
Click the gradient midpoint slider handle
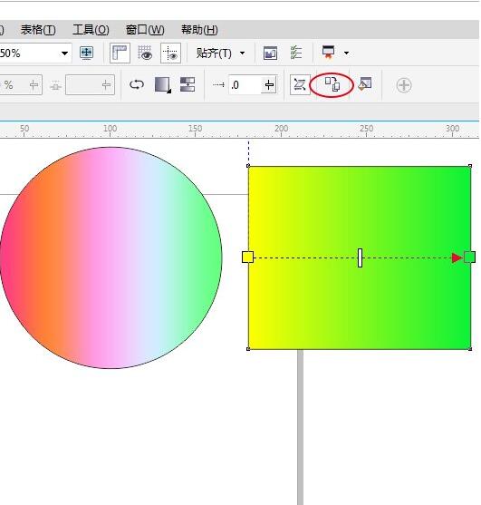pyautogui.click(x=360, y=257)
